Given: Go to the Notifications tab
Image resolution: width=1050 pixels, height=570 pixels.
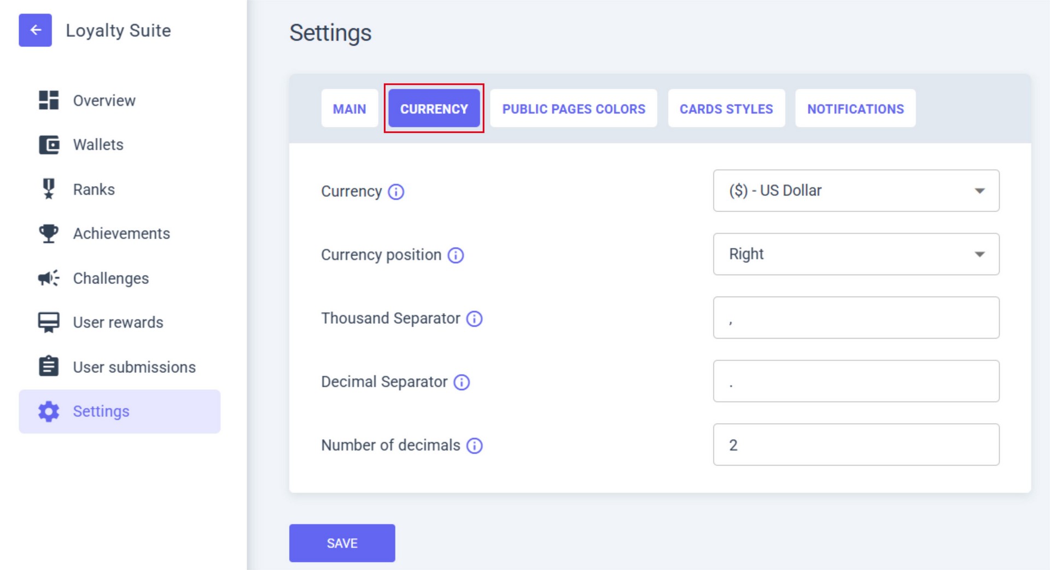Looking at the screenshot, I should [855, 109].
